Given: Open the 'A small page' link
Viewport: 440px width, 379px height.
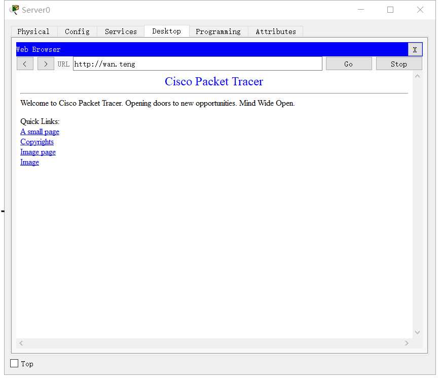Looking at the screenshot, I should [40, 132].
